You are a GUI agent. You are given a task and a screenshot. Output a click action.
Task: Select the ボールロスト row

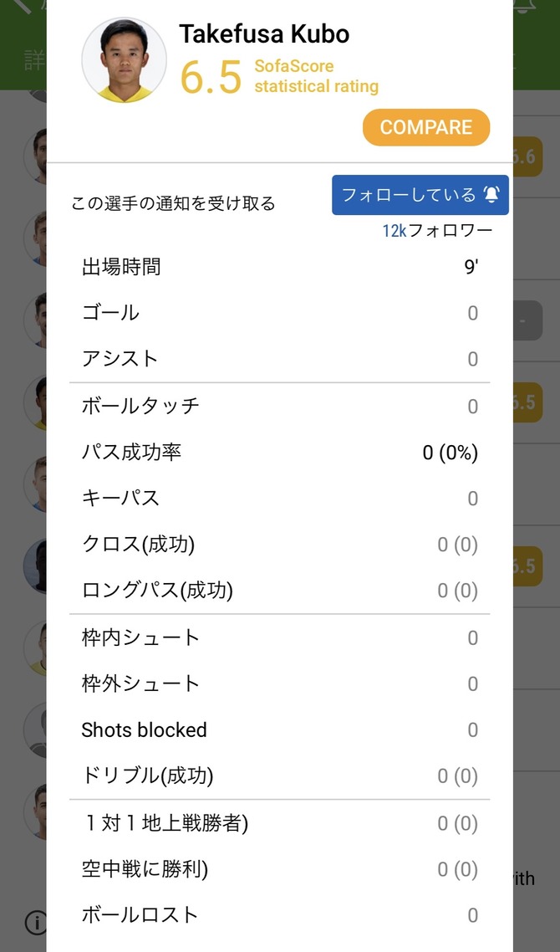[x=280, y=914]
